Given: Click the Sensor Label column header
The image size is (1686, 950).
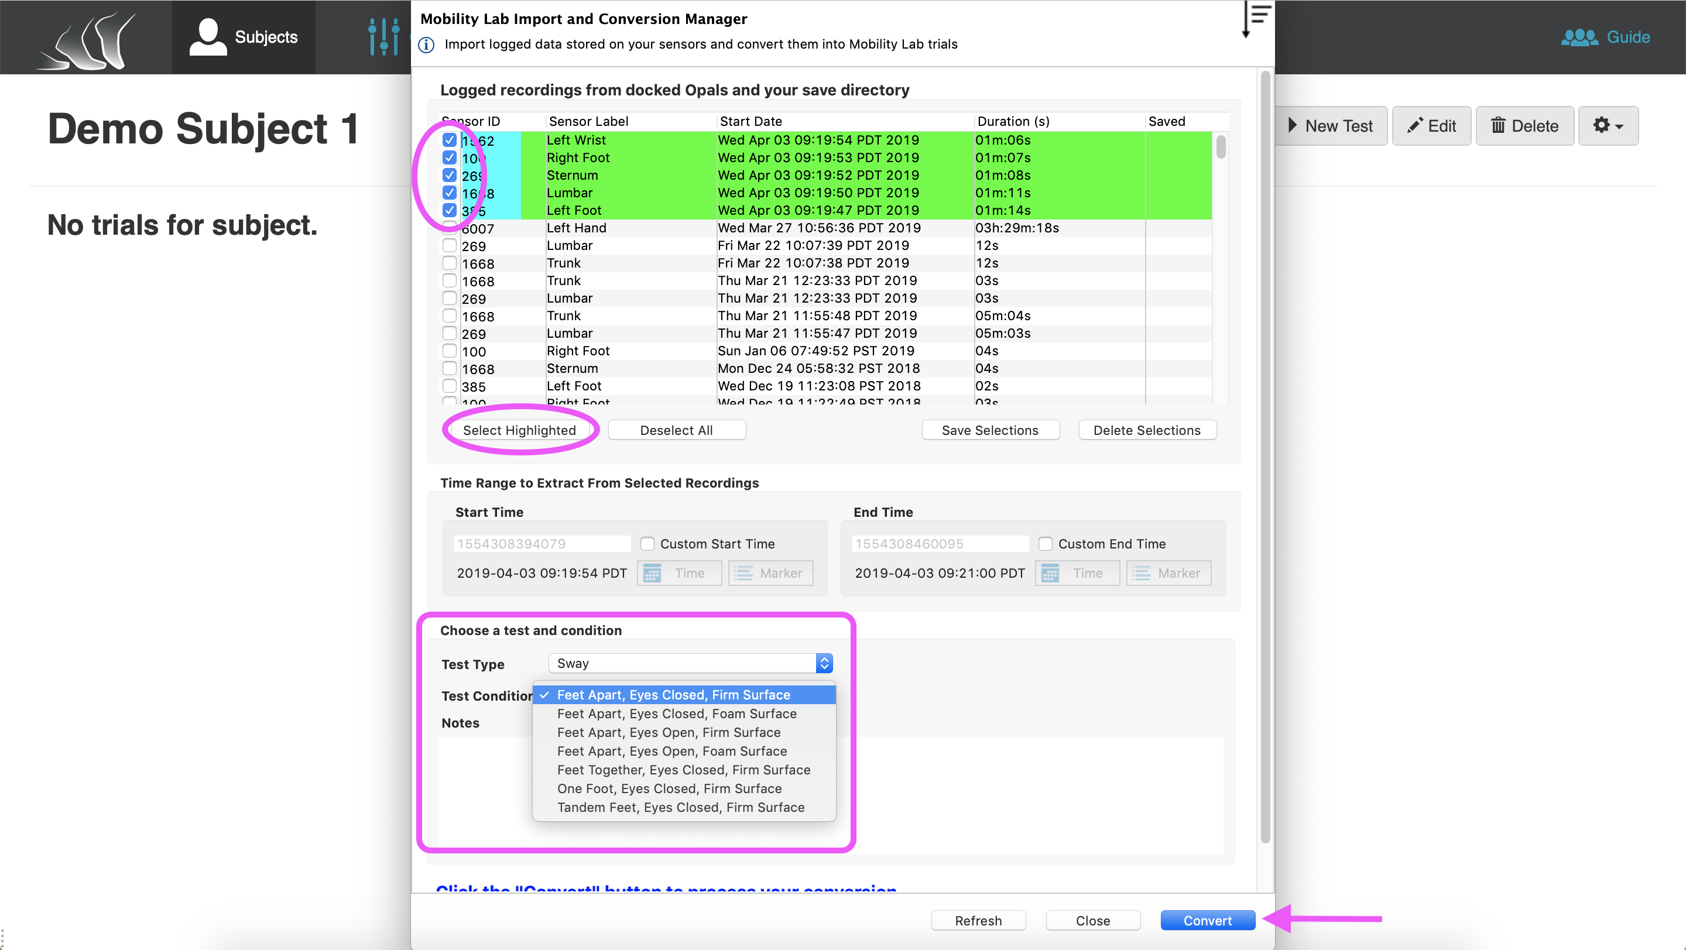Looking at the screenshot, I should pos(630,121).
